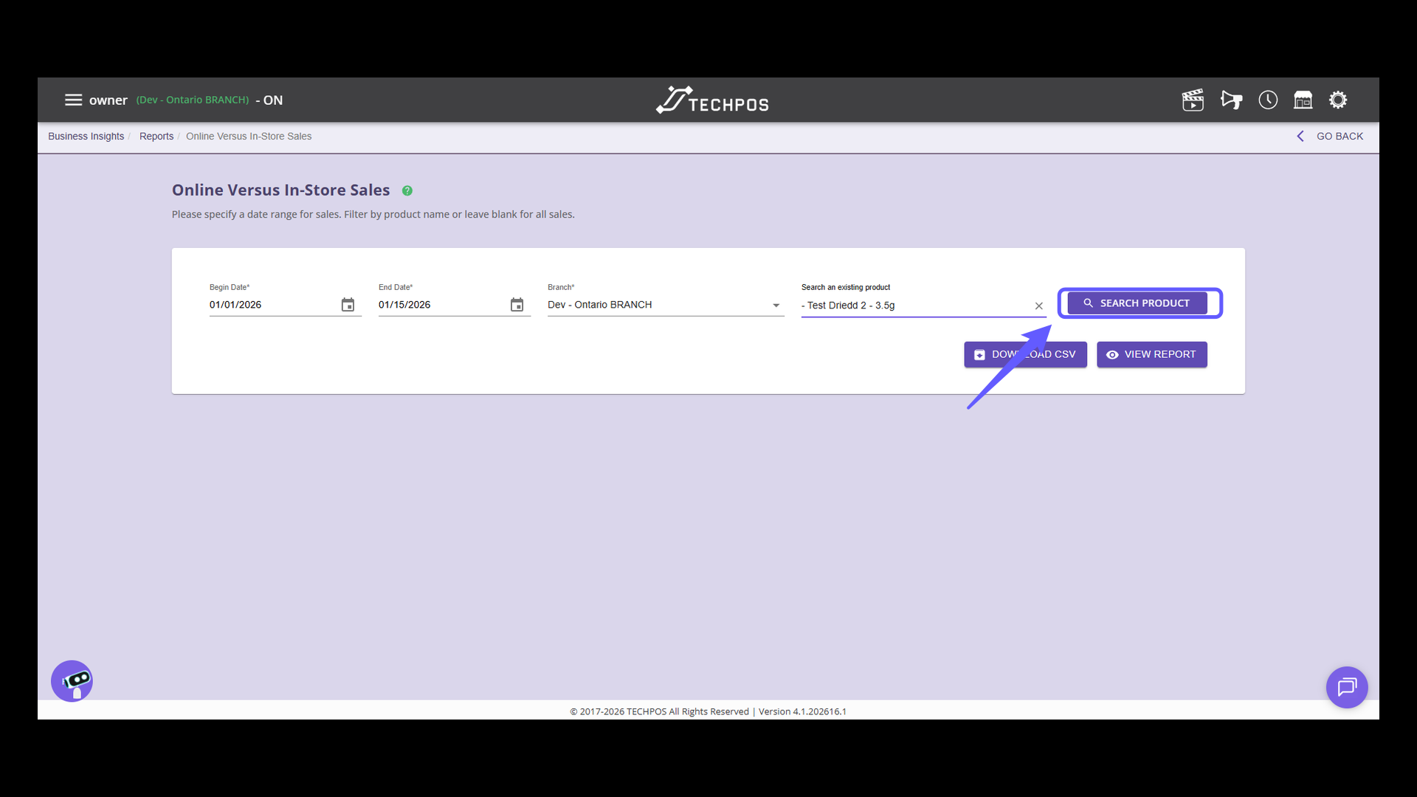Clear the product search field

1038,306
